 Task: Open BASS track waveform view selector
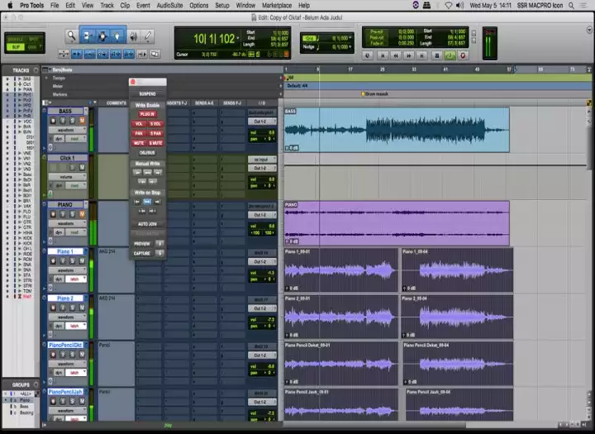(66, 130)
